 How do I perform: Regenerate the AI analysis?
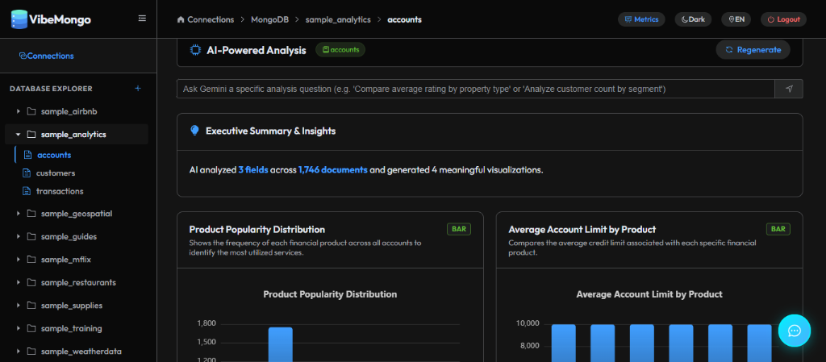[x=753, y=49]
